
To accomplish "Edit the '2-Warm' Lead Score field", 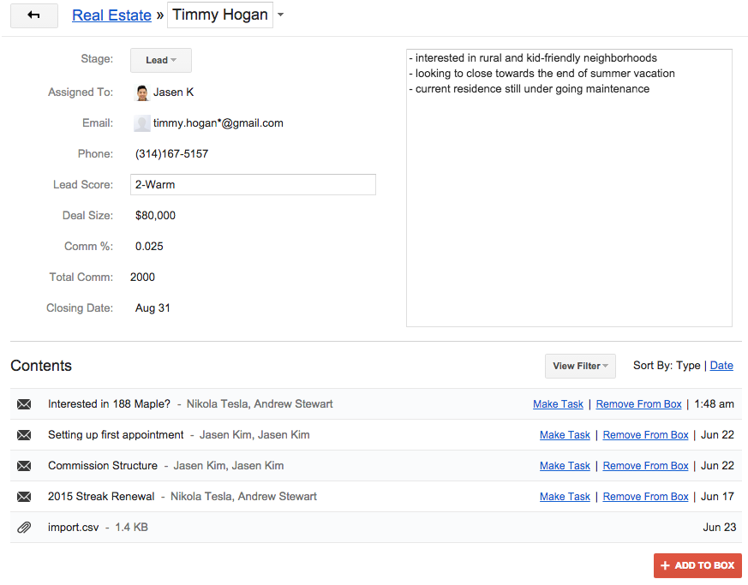I will pos(253,184).
